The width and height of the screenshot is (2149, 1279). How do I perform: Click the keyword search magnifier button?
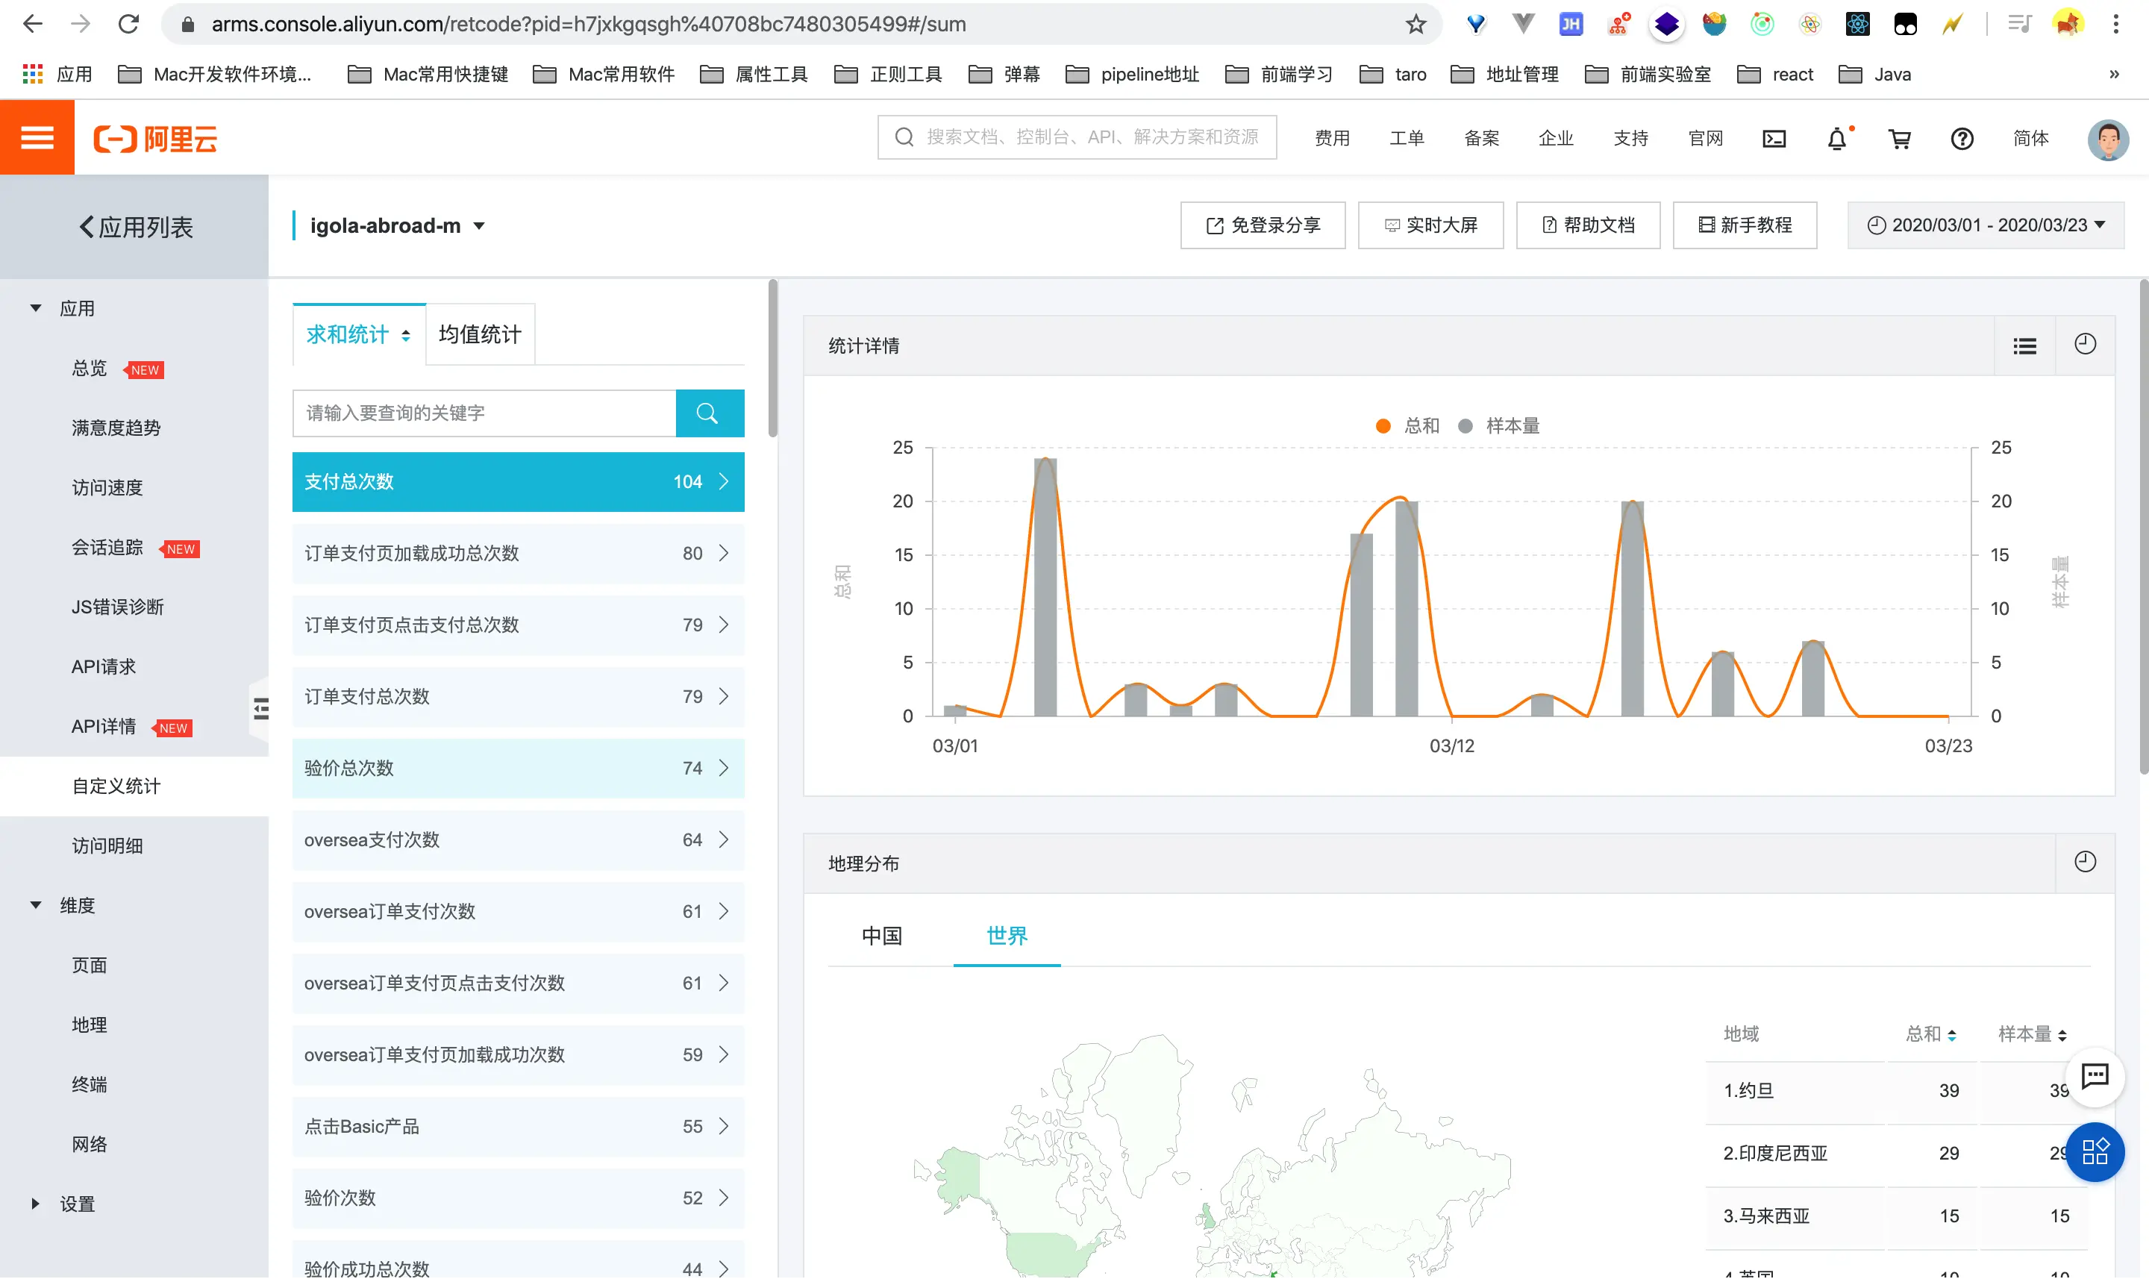coord(708,413)
